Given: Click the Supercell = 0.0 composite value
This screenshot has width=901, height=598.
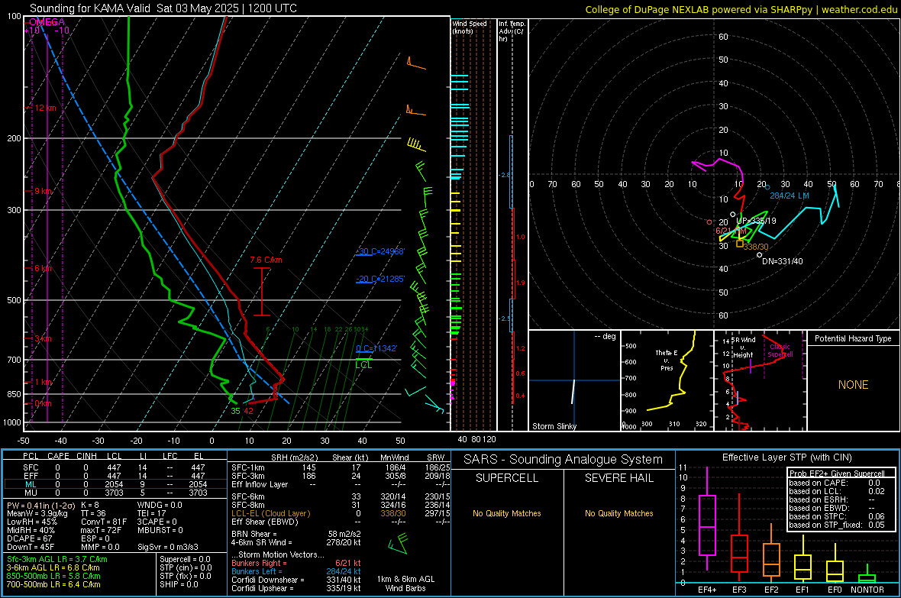Looking at the screenshot, I should [x=185, y=560].
